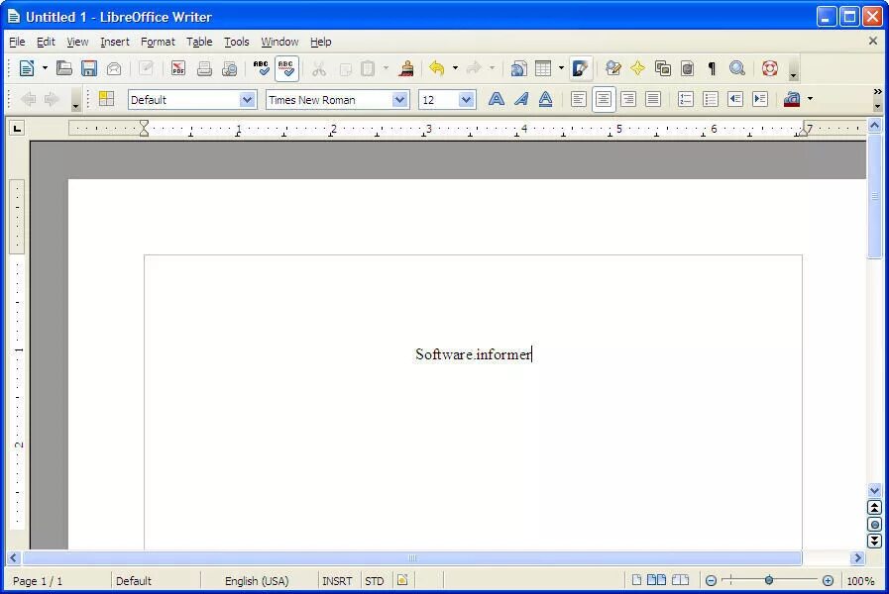Open the font size 12 dropdown
This screenshot has width=889, height=594.
(x=466, y=100)
